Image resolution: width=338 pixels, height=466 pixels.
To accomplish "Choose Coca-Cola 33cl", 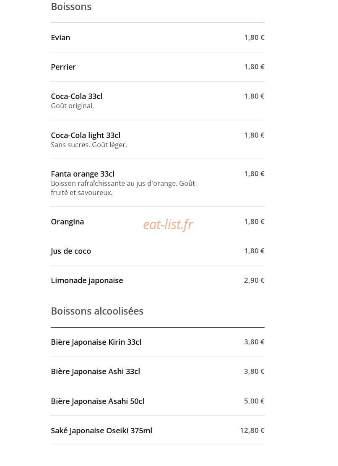I will coord(157,101).
